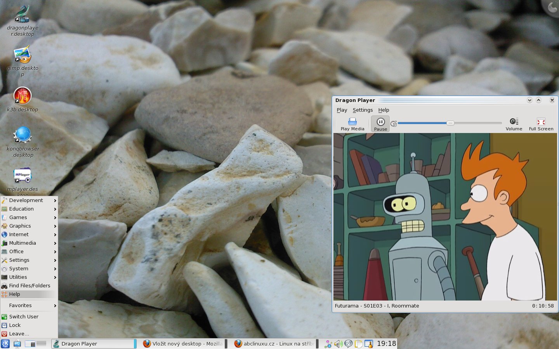559x349 pixels.
Task: Open the Volume control in Dragon Player
Action: (x=514, y=124)
